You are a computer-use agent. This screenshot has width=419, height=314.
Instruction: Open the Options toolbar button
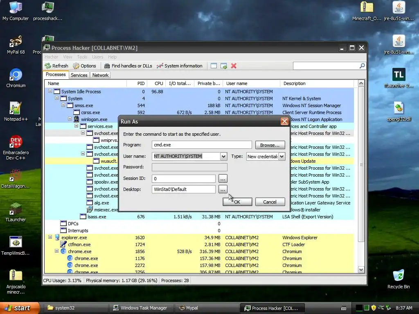pos(84,66)
